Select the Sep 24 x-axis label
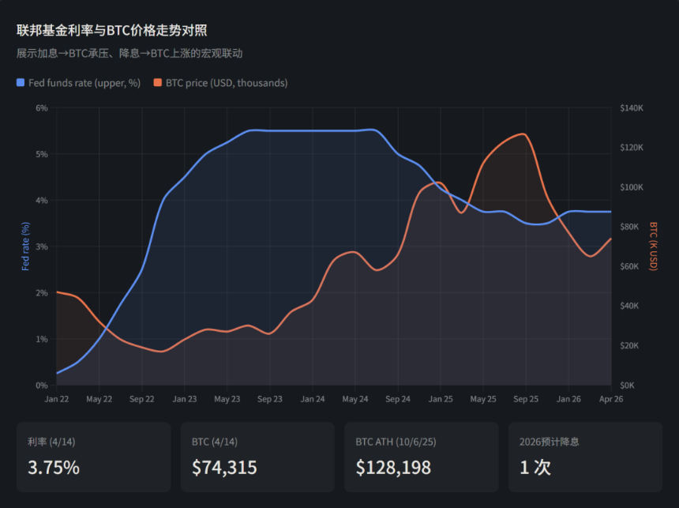Screen dimensions: 679x508 coord(398,400)
